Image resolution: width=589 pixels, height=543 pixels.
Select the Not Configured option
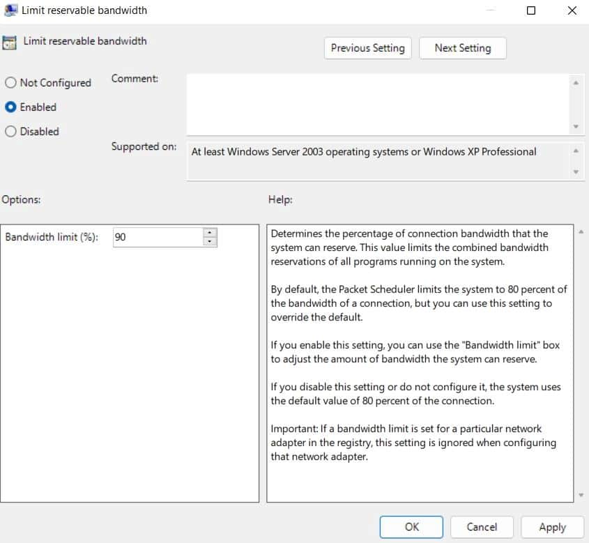[x=10, y=82]
